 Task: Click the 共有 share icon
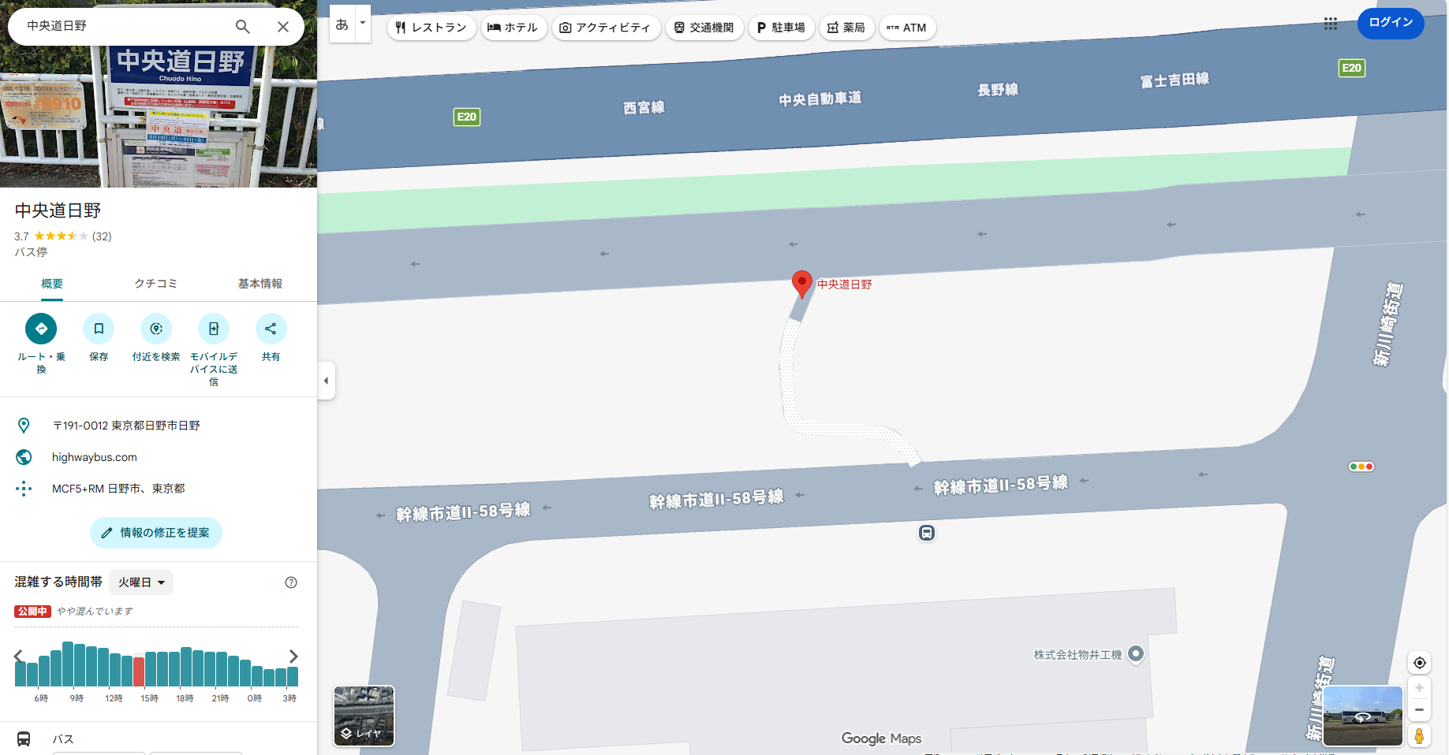click(x=271, y=329)
